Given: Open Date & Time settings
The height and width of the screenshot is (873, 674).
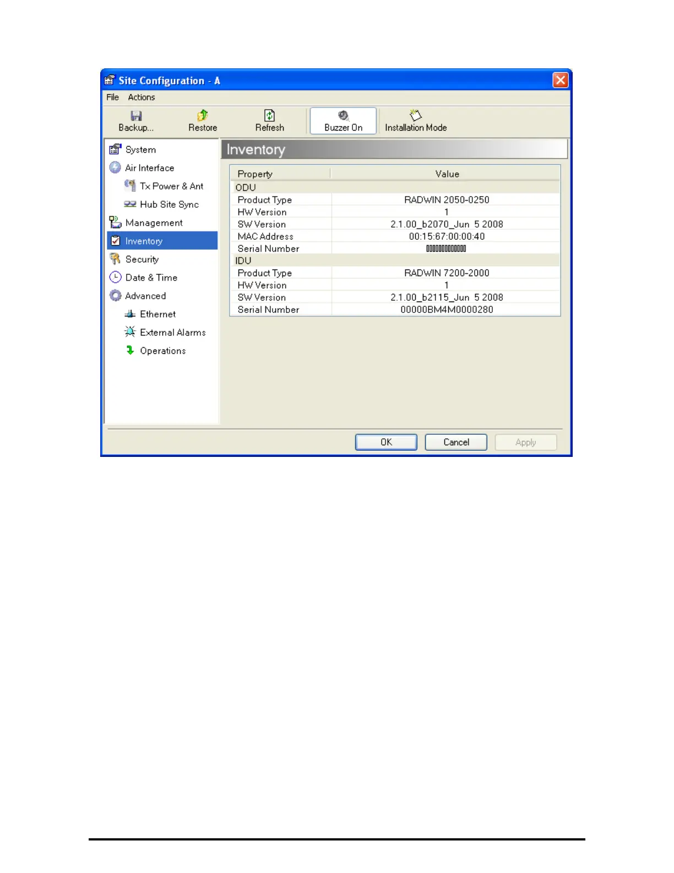Looking at the screenshot, I should (151, 278).
